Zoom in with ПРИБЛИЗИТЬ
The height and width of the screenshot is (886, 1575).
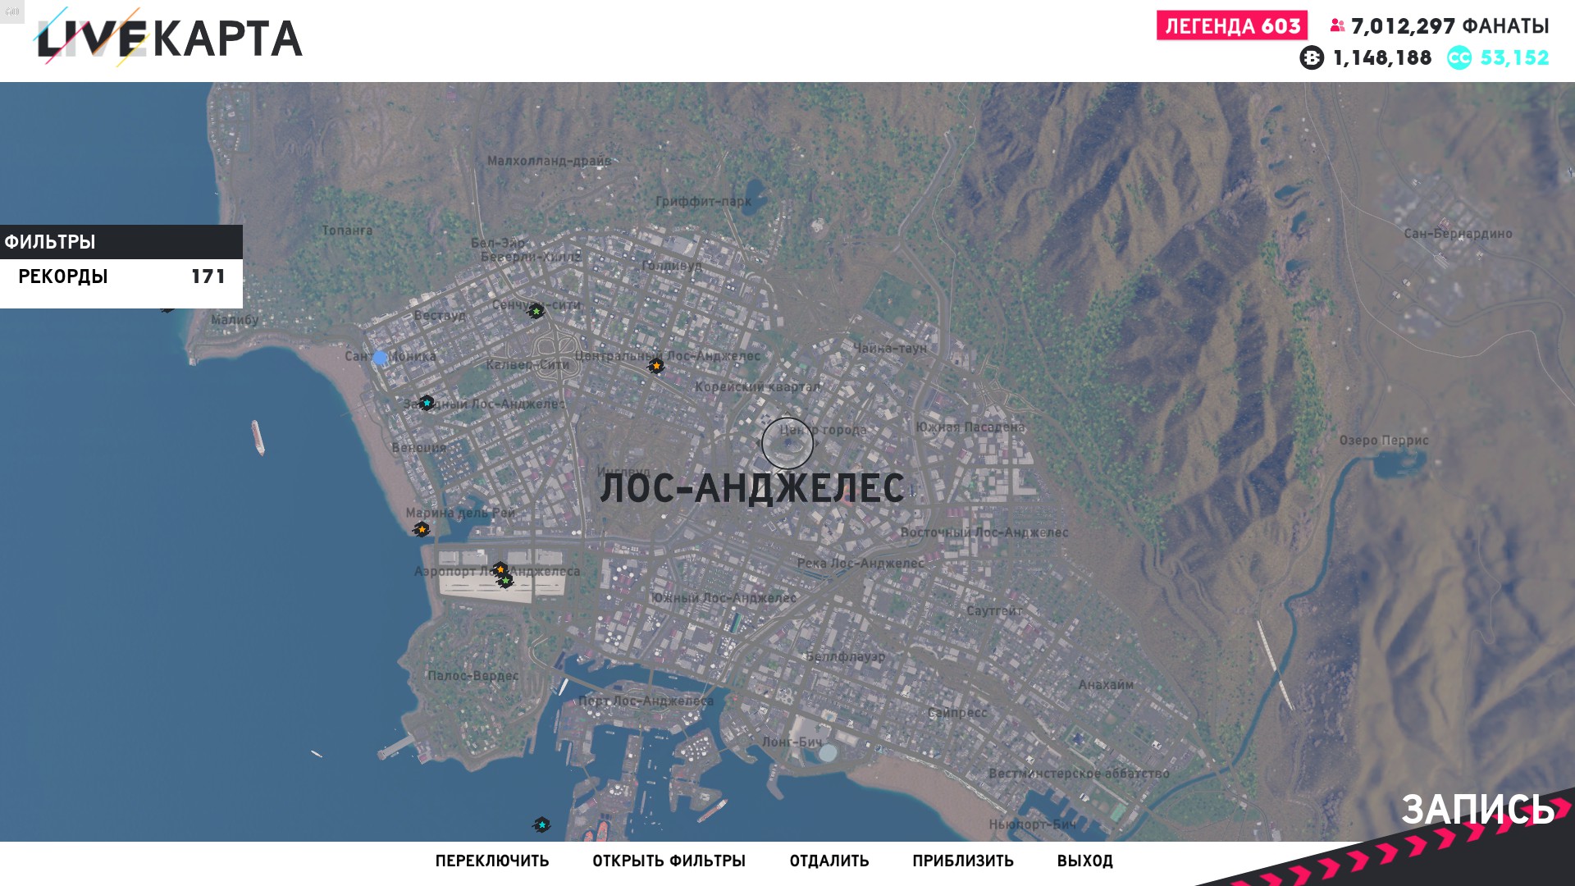963,861
